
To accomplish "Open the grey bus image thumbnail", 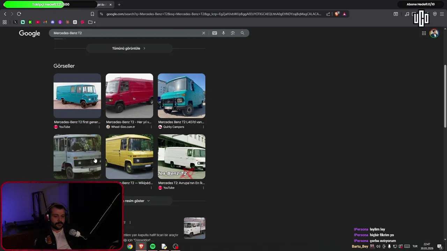I will [77, 157].
